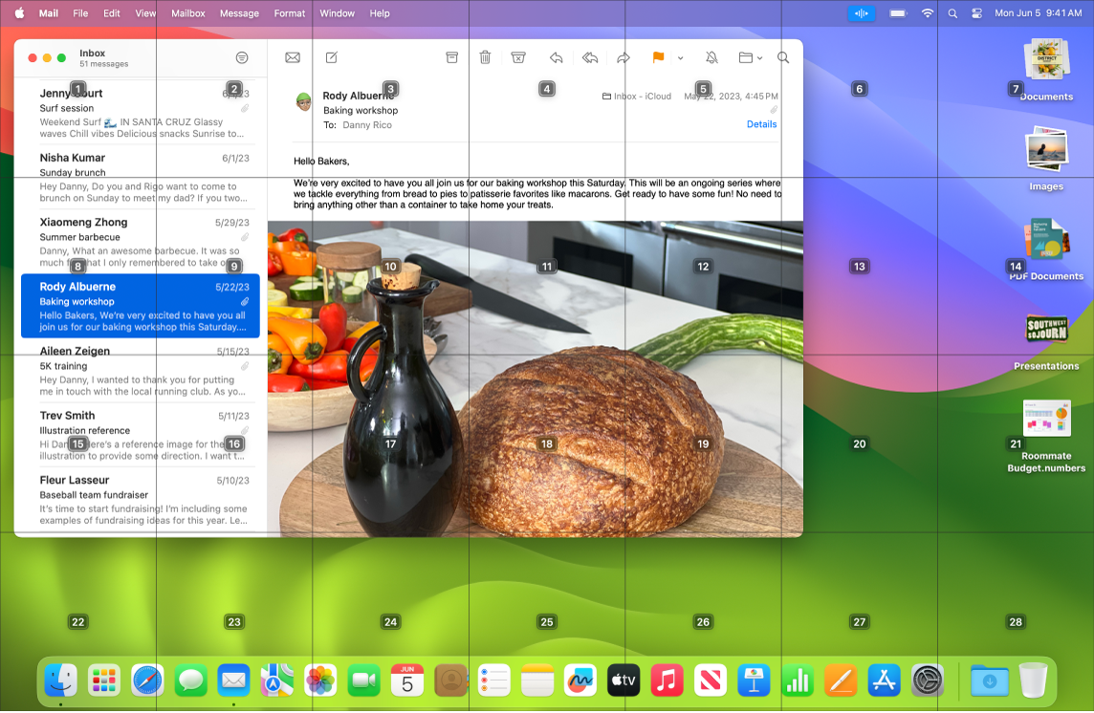Open the Format menu
Image resolution: width=1094 pixels, height=713 pixels.
(288, 13)
